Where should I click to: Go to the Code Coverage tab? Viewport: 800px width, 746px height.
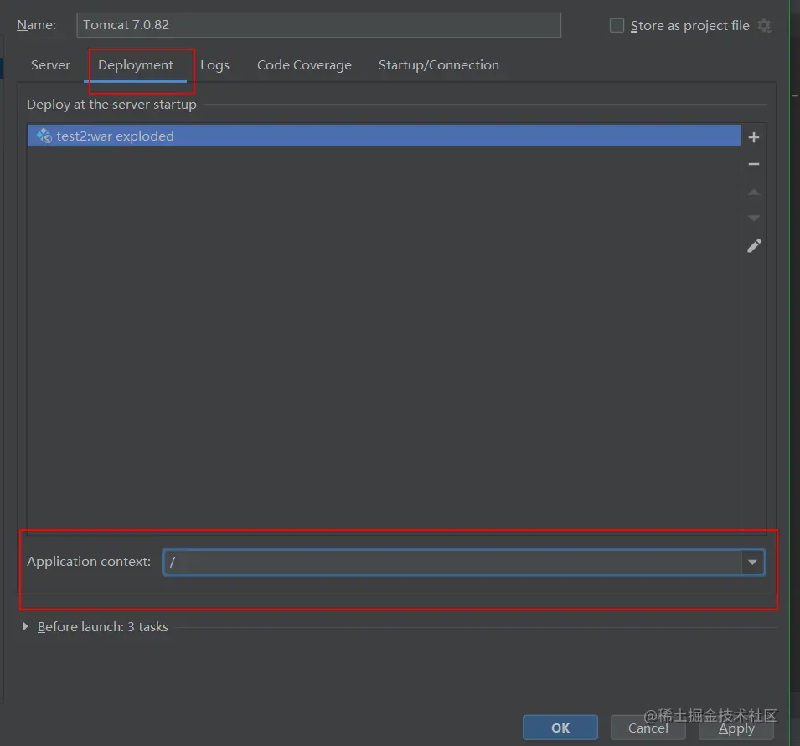[x=304, y=65]
